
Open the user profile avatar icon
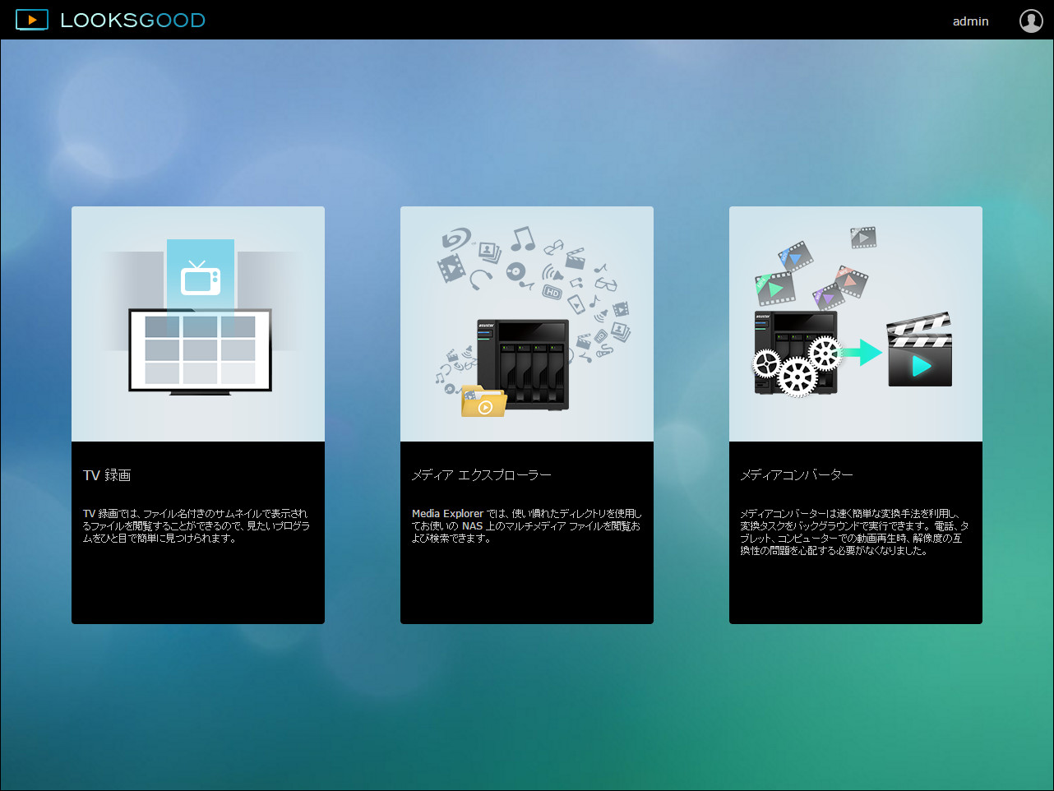(1031, 21)
